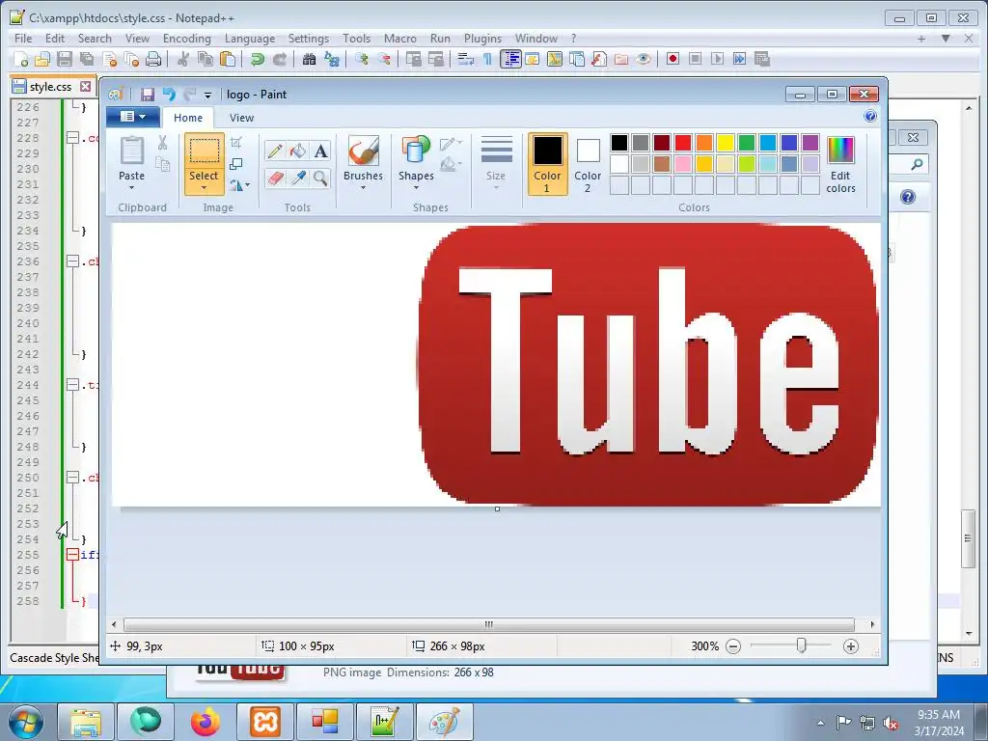988x741 pixels.
Task: Pick the yellow color swatch
Action: pyautogui.click(x=726, y=143)
